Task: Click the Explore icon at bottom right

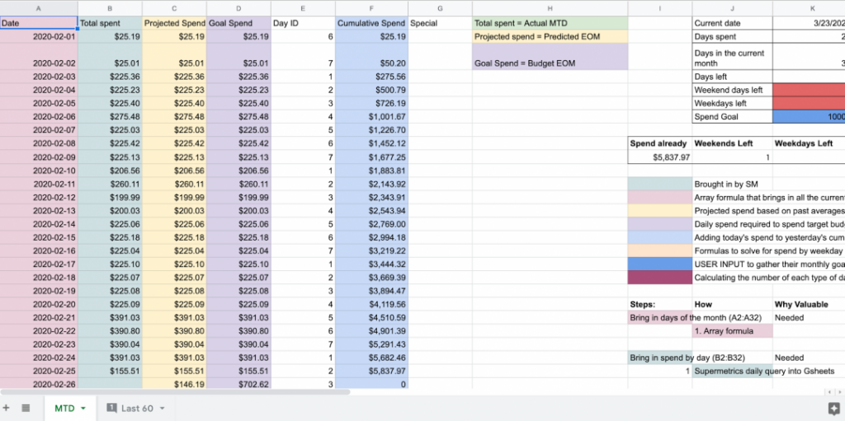Action: [833, 408]
